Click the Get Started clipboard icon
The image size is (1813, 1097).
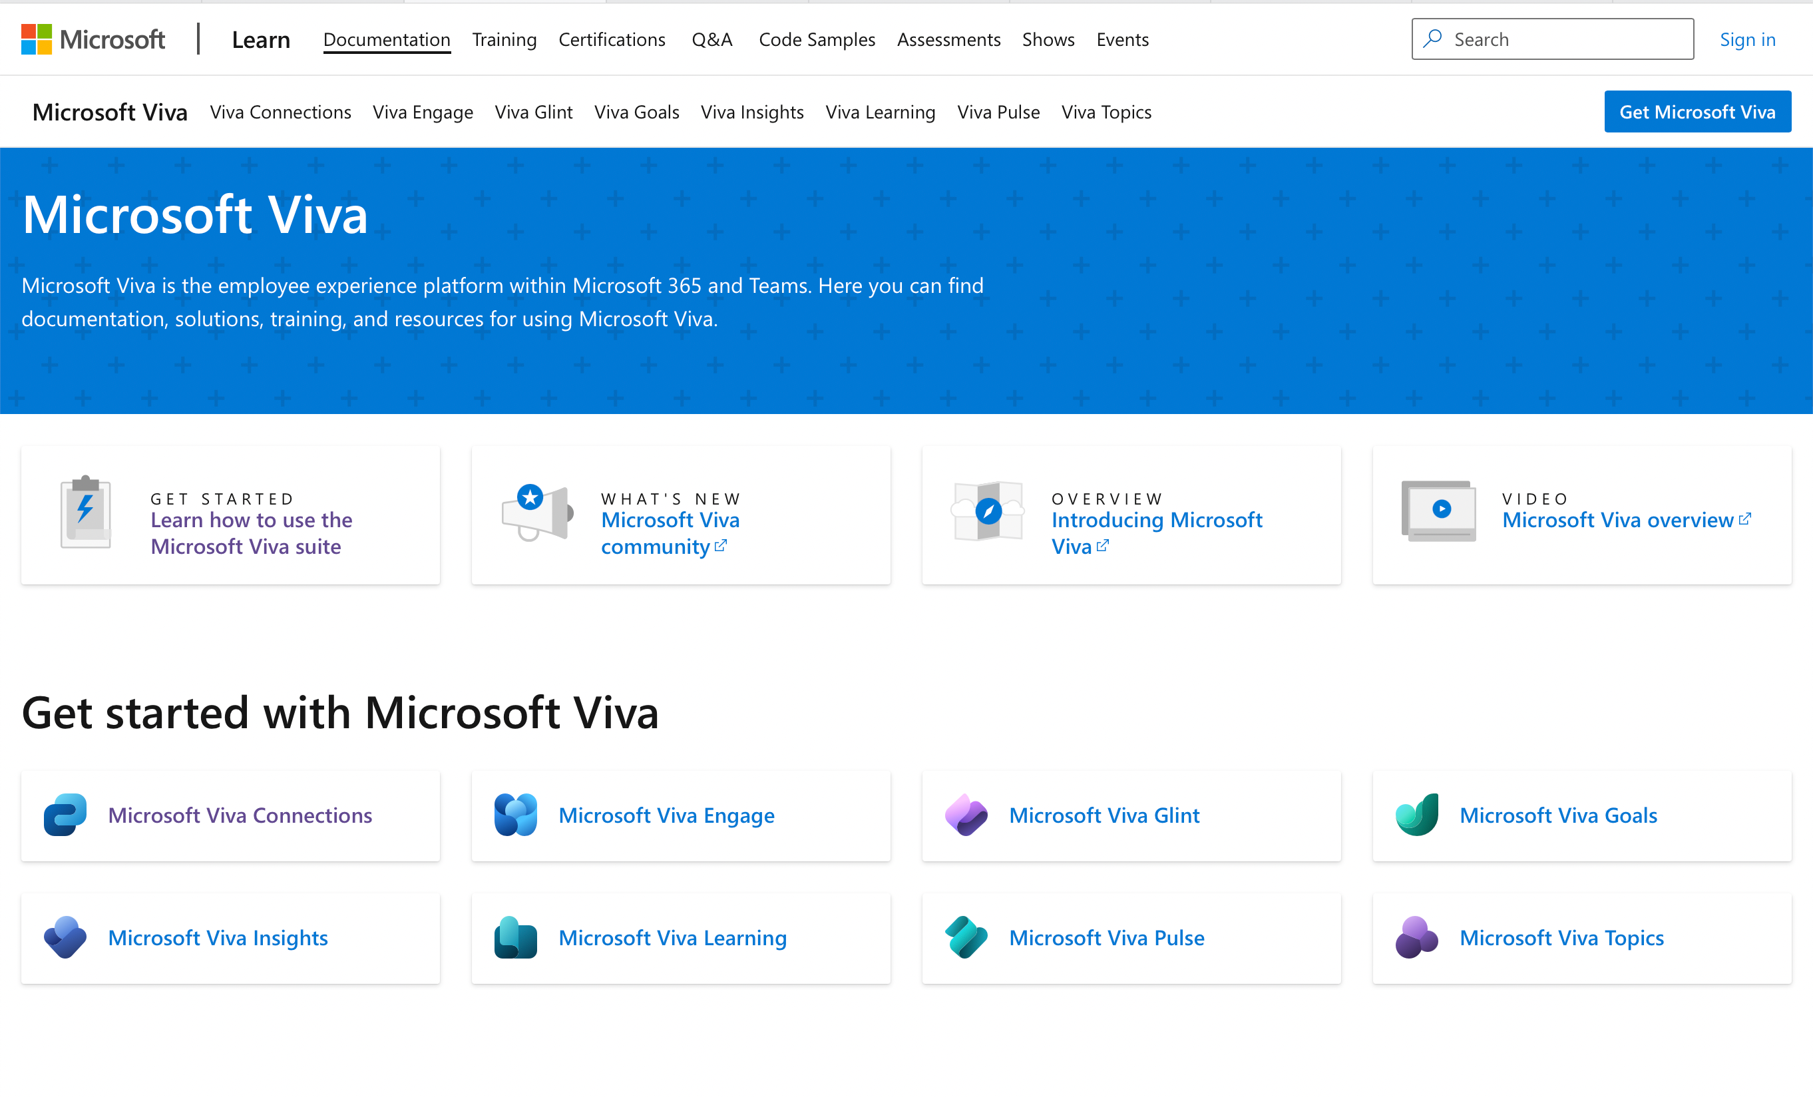click(x=86, y=512)
